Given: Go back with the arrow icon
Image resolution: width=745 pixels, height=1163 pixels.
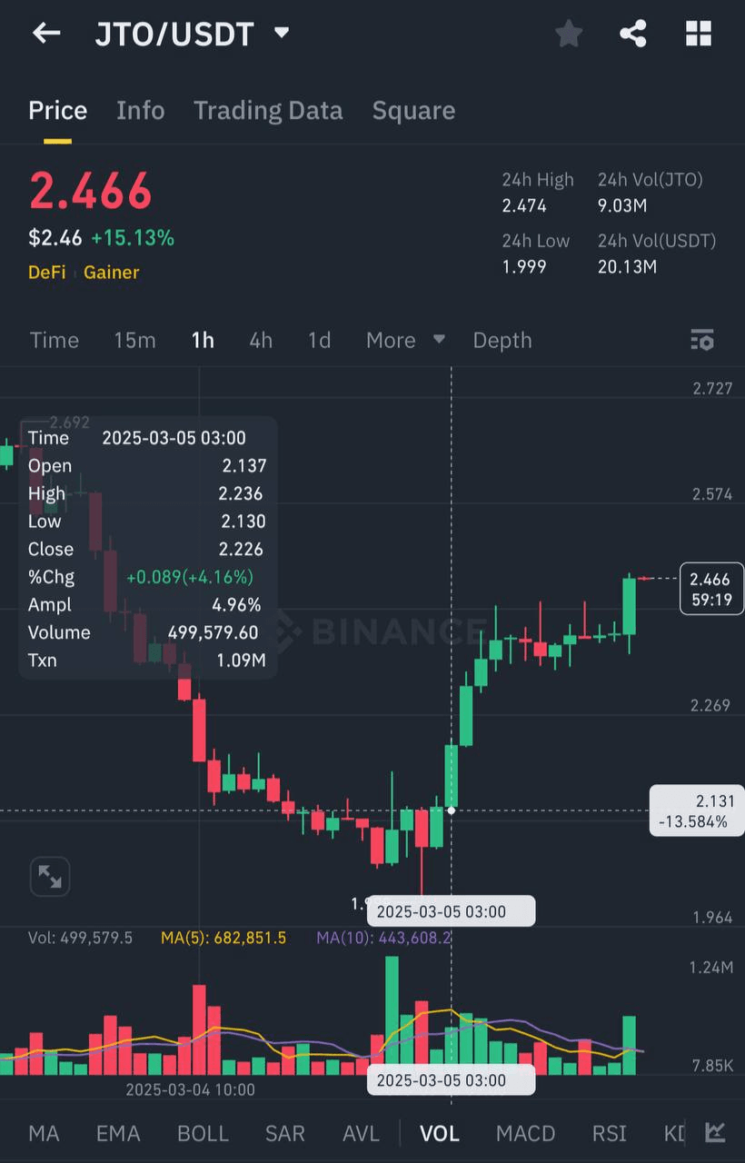Looking at the screenshot, I should click(45, 34).
